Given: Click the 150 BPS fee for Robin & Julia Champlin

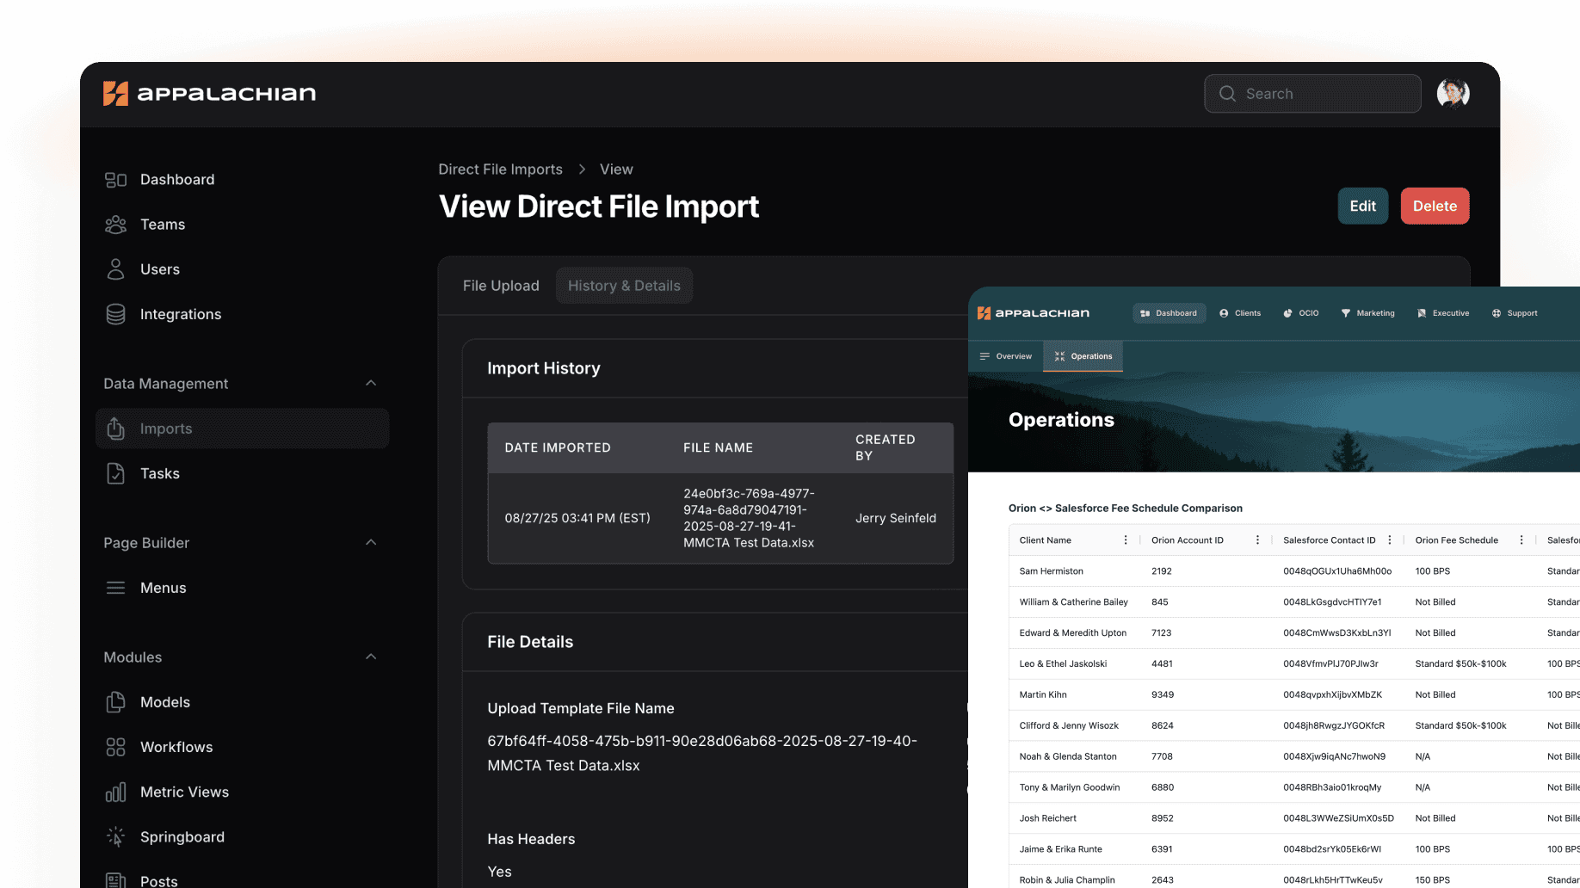Looking at the screenshot, I should point(1432,880).
